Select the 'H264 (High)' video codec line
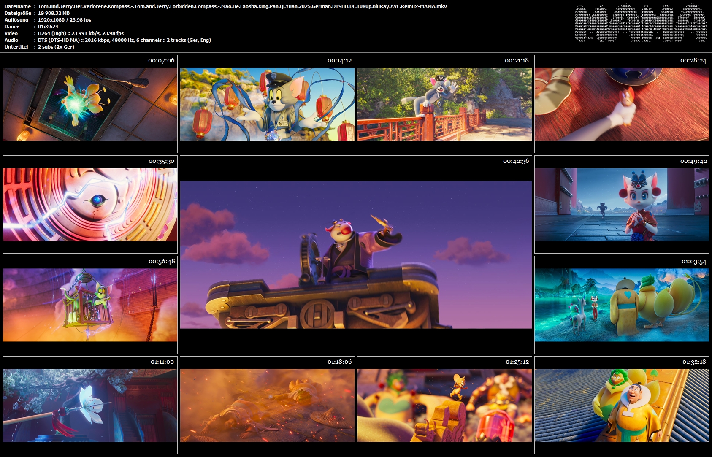The height and width of the screenshot is (457, 712). tap(81, 33)
